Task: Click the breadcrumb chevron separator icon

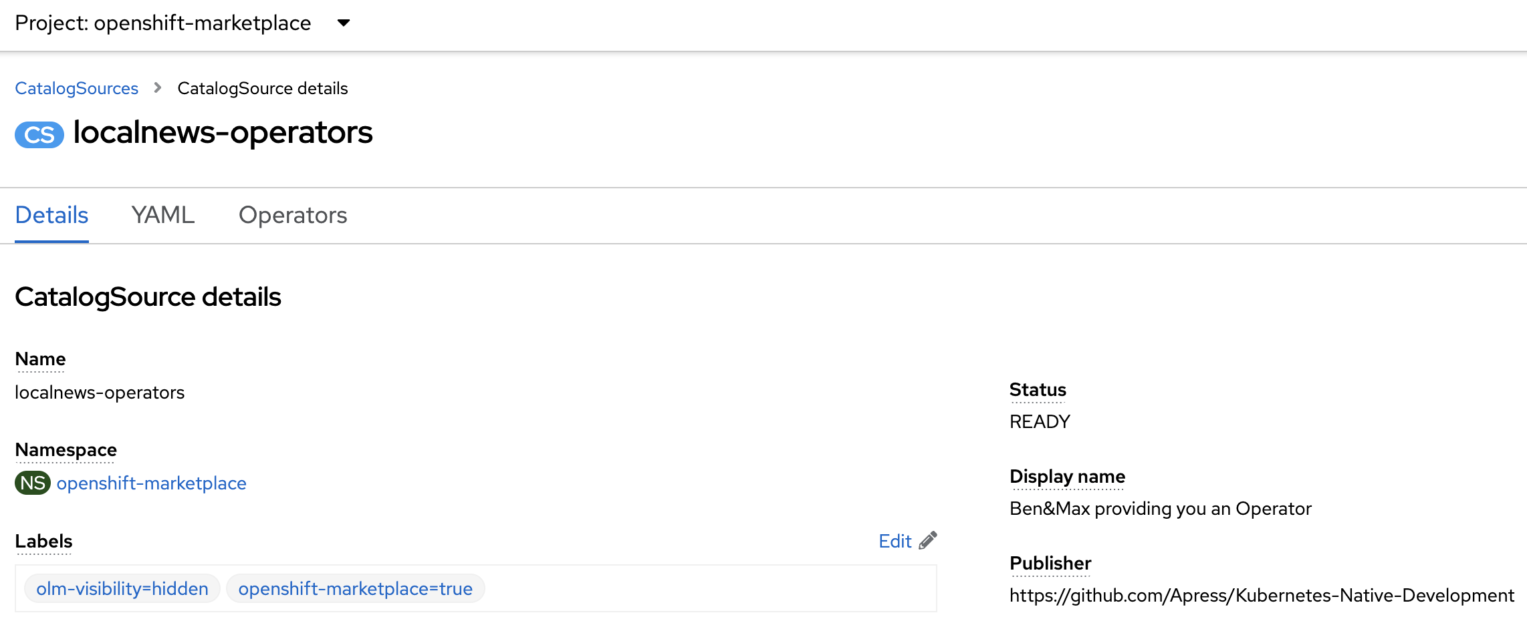Action: pos(158,87)
